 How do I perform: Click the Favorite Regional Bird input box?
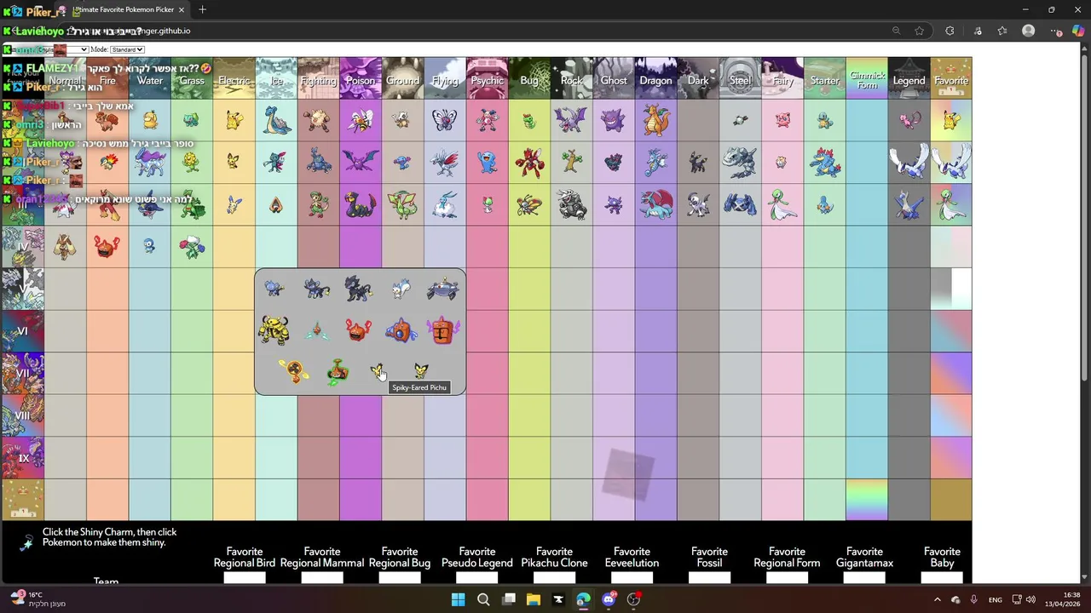click(x=245, y=578)
